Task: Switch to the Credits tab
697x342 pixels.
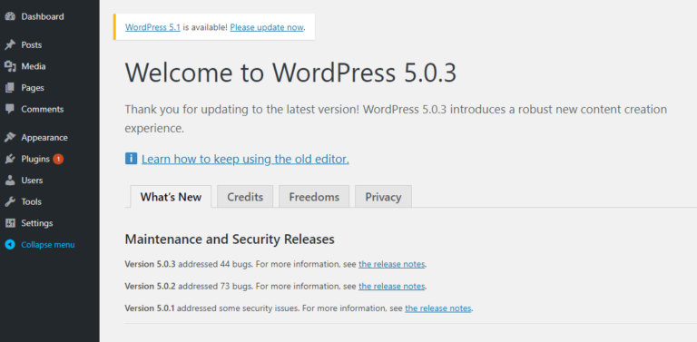Action: tap(245, 197)
